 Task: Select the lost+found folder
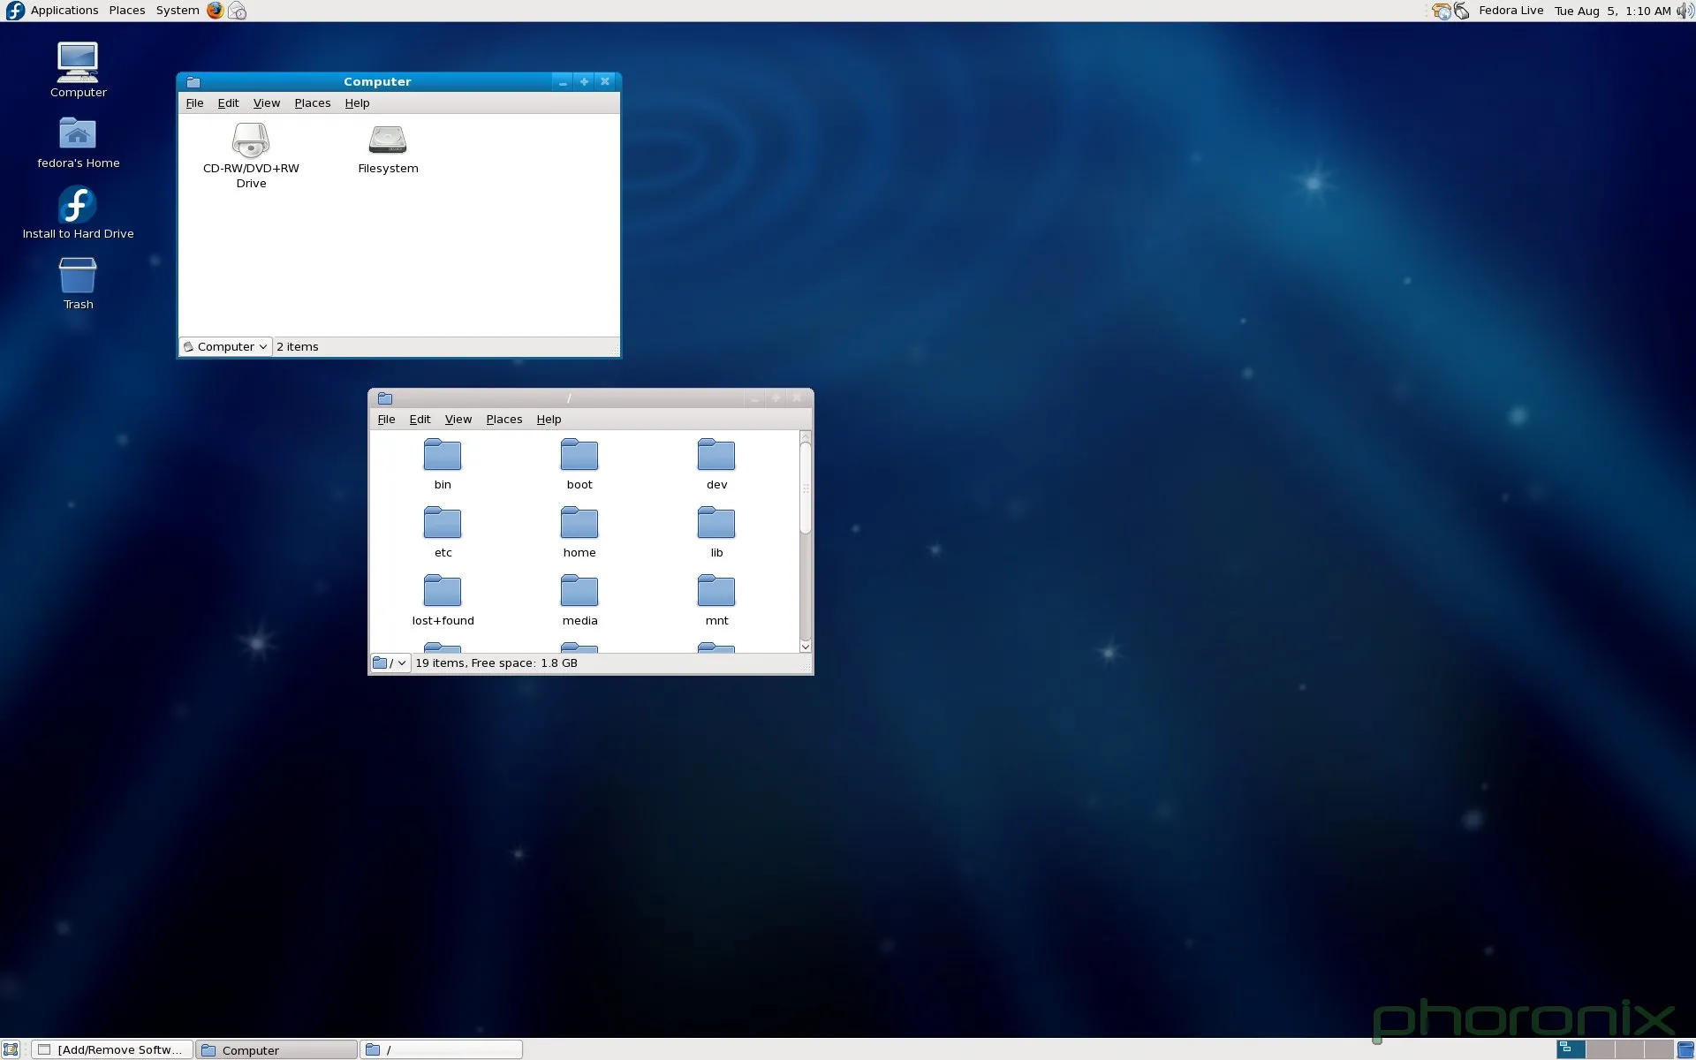click(443, 592)
